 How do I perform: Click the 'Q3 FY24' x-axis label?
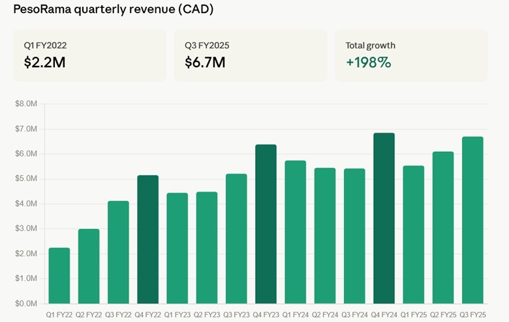354,315
